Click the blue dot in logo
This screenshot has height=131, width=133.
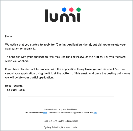64,9
